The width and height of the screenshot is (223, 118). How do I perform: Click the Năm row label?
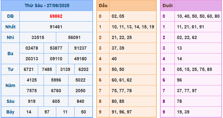tap(10, 85)
